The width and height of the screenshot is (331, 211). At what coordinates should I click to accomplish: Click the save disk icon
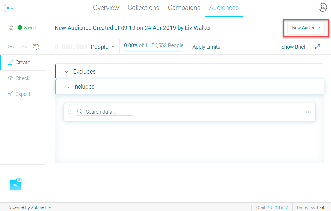click(x=10, y=28)
